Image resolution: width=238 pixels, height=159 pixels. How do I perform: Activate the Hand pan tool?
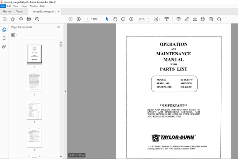point(115,19)
